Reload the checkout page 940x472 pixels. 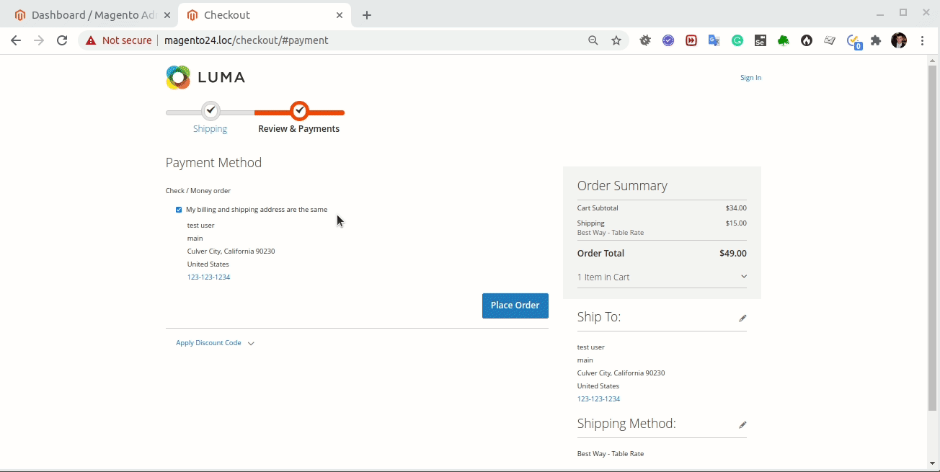(62, 40)
